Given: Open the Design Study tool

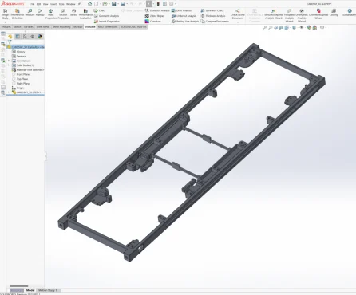Looking at the screenshot, I should 5,14.
